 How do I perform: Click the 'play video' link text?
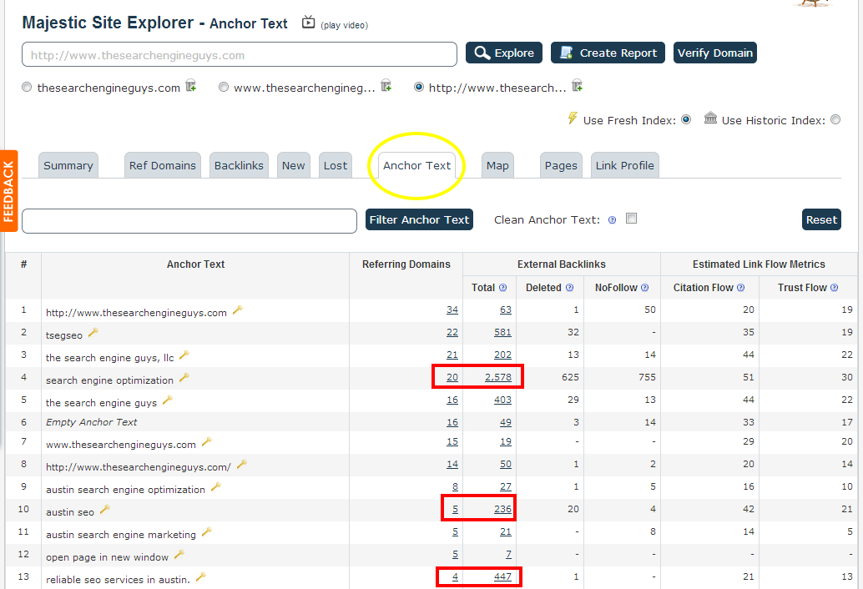tap(345, 25)
